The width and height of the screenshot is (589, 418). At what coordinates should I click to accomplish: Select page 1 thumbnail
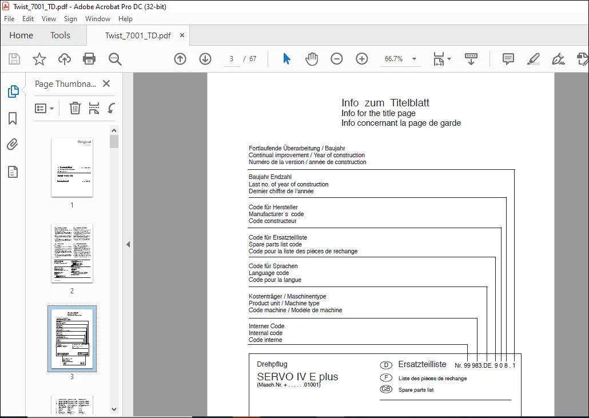click(x=72, y=167)
